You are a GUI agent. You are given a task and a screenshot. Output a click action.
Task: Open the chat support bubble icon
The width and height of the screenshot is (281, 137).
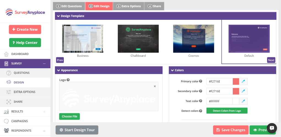(x=272, y=128)
